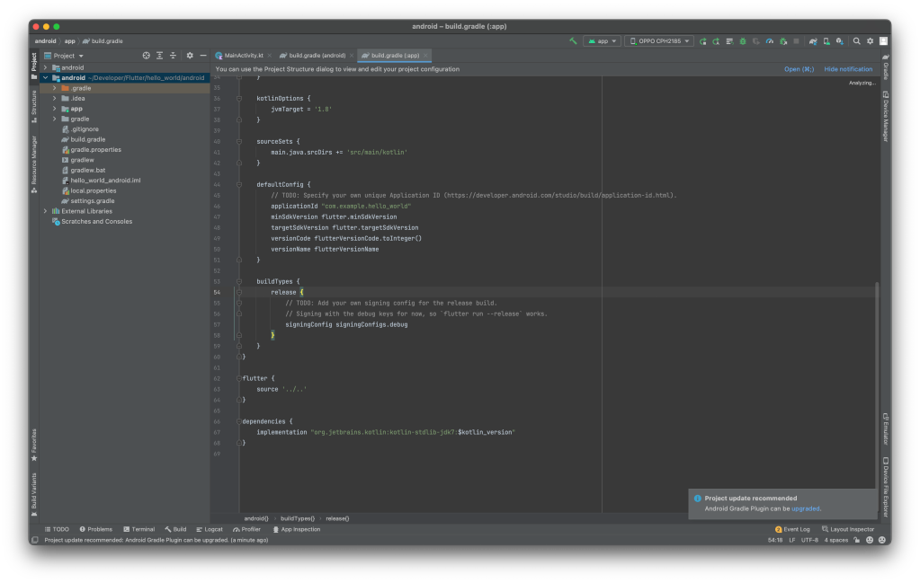Click the green Debug bug icon
This screenshot has width=920, height=583.
coord(743,41)
